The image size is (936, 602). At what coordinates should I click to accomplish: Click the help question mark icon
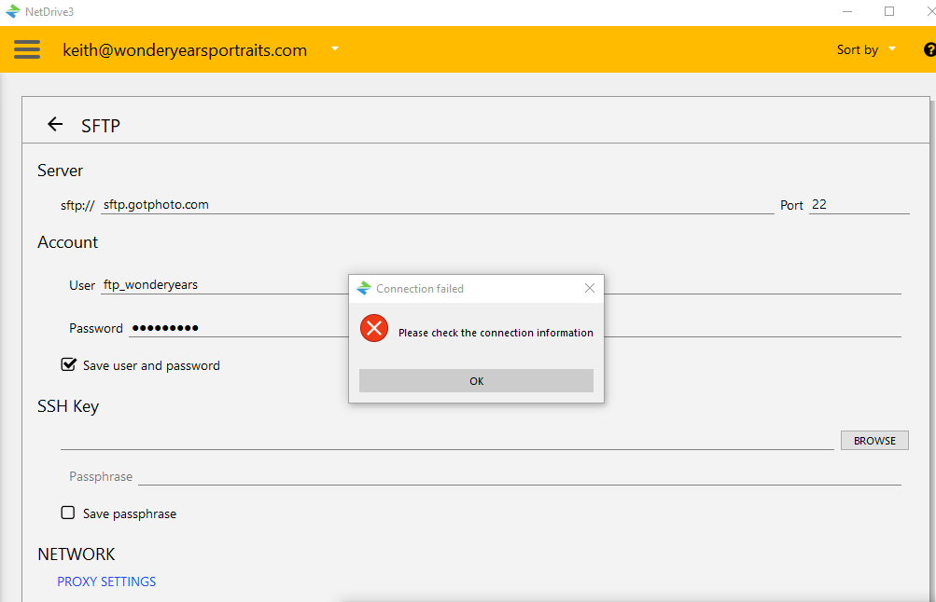pos(929,49)
